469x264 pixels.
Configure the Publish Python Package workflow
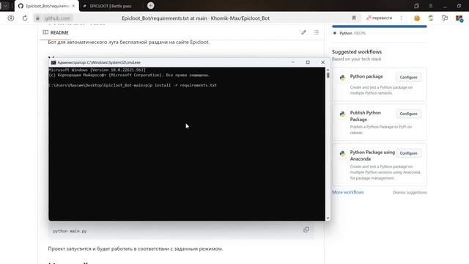pos(409,114)
